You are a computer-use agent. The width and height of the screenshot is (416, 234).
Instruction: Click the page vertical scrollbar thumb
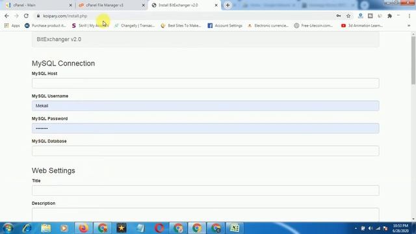413,60
